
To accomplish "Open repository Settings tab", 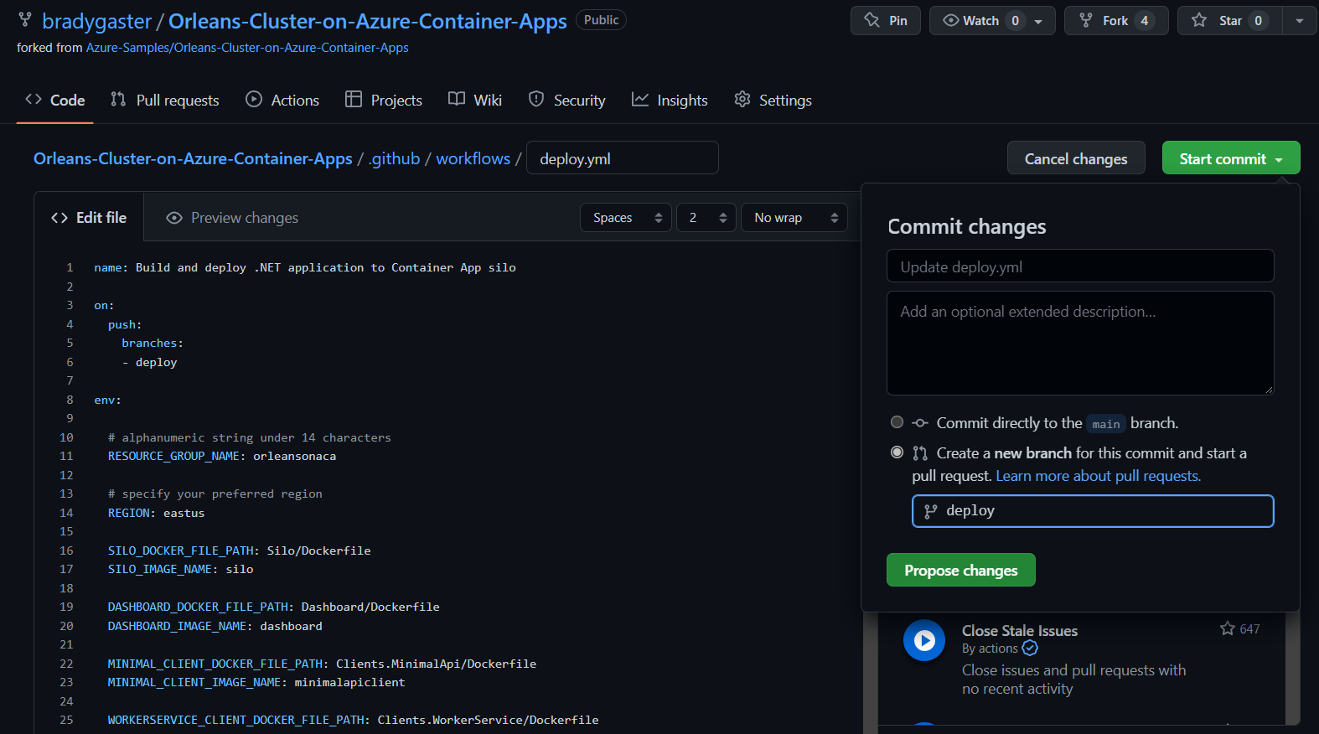I will pos(773,100).
